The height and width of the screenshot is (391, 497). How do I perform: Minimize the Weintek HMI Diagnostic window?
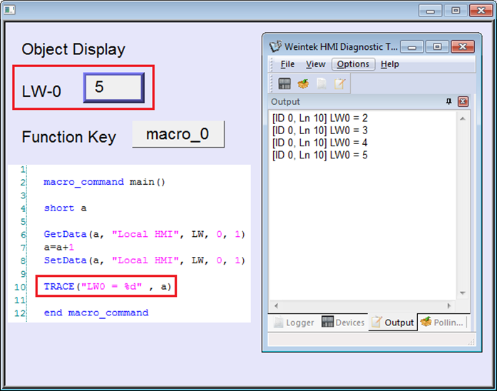coord(411,47)
